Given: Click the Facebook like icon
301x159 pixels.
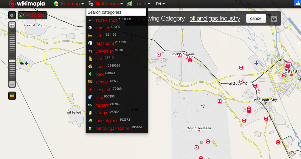Looking at the screenshot, I should [x=297, y=3].
